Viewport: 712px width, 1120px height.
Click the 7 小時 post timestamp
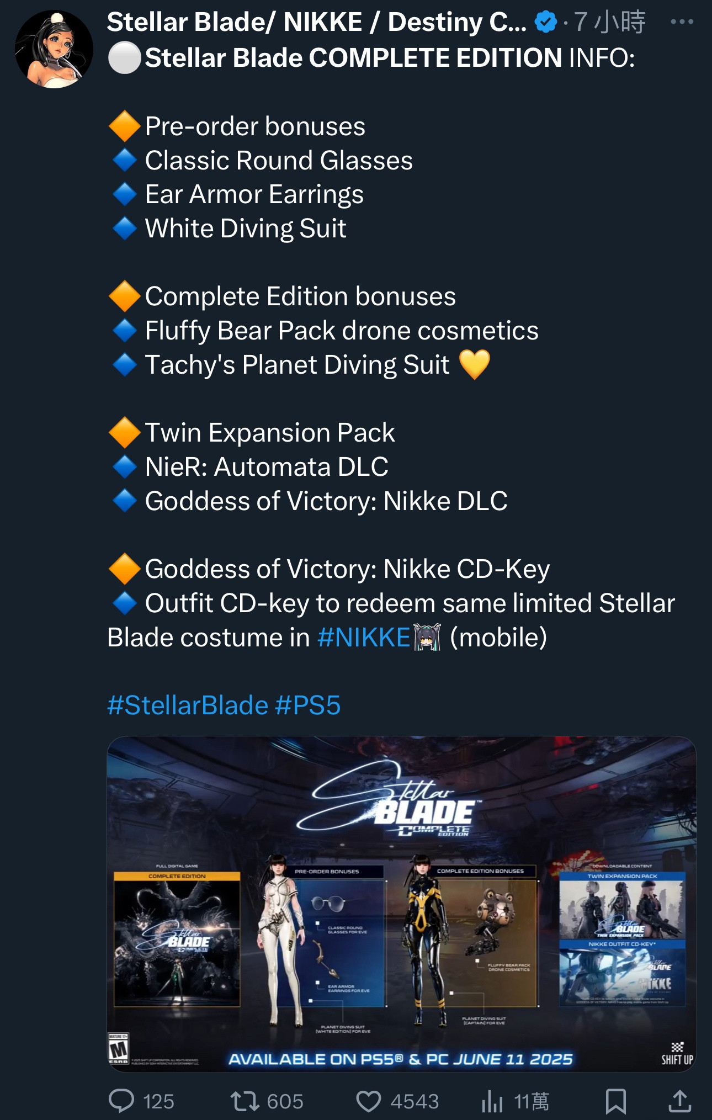(x=609, y=22)
